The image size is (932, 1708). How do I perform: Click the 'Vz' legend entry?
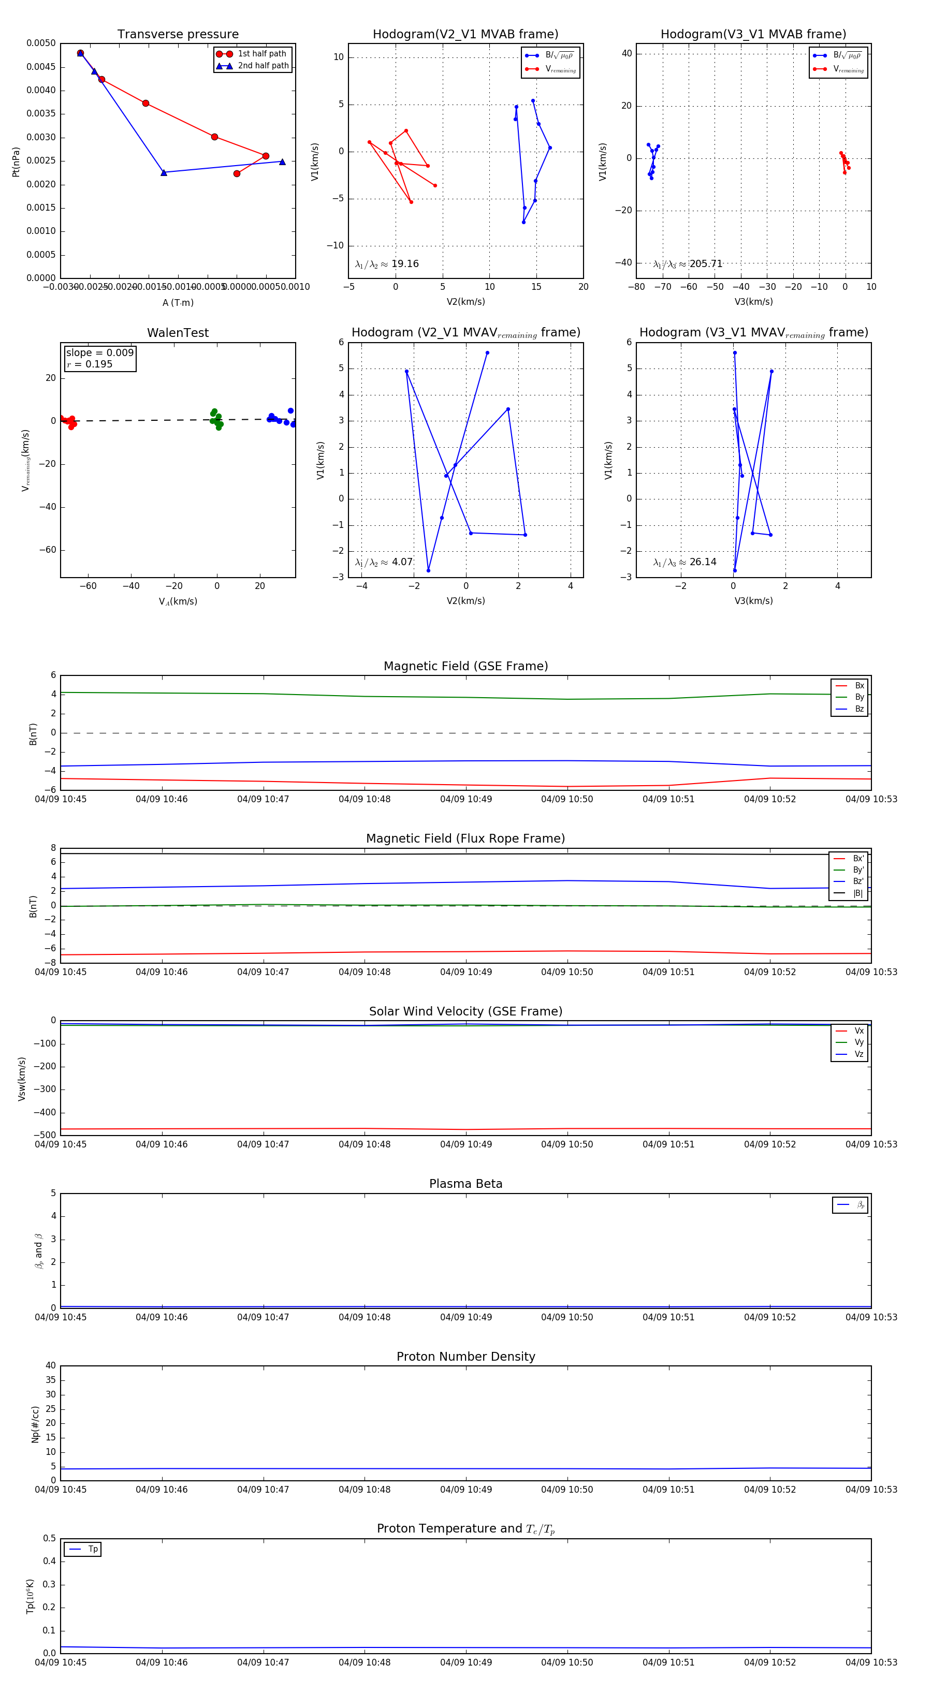(x=850, y=1054)
